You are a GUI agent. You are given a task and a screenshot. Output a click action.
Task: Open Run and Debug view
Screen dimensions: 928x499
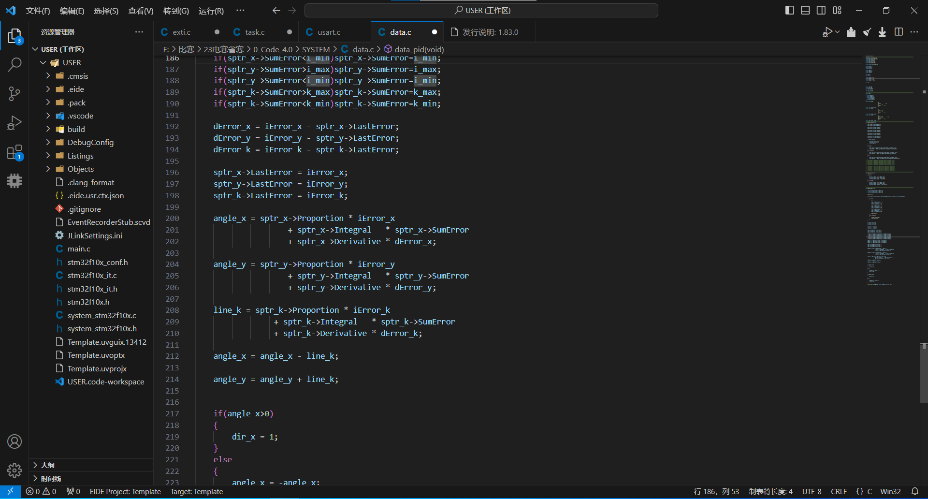[14, 123]
